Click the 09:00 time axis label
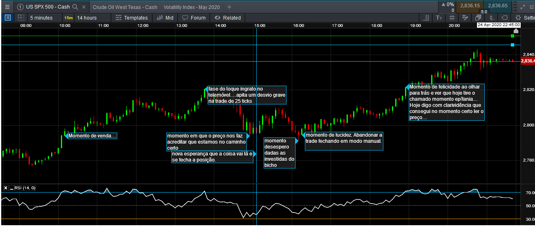535x226 pixels. (26, 25)
